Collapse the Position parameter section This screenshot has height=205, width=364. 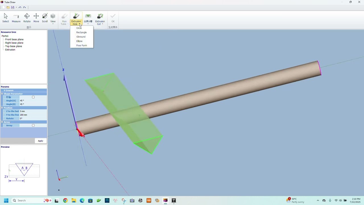pos(2,108)
